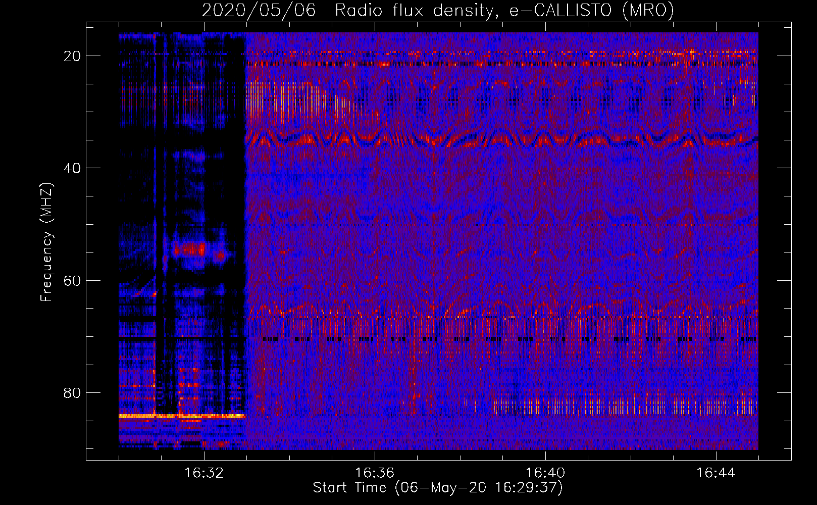Click the 16:44 time tick label
This screenshot has height=505, width=817.
tap(716, 473)
